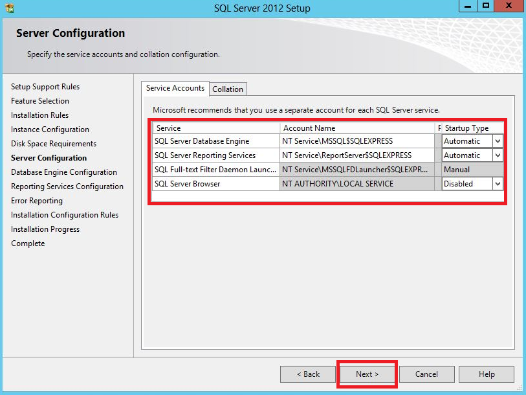526x395 pixels.
Task: Close the SQL Server 2012 Setup window
Action: 509,6
